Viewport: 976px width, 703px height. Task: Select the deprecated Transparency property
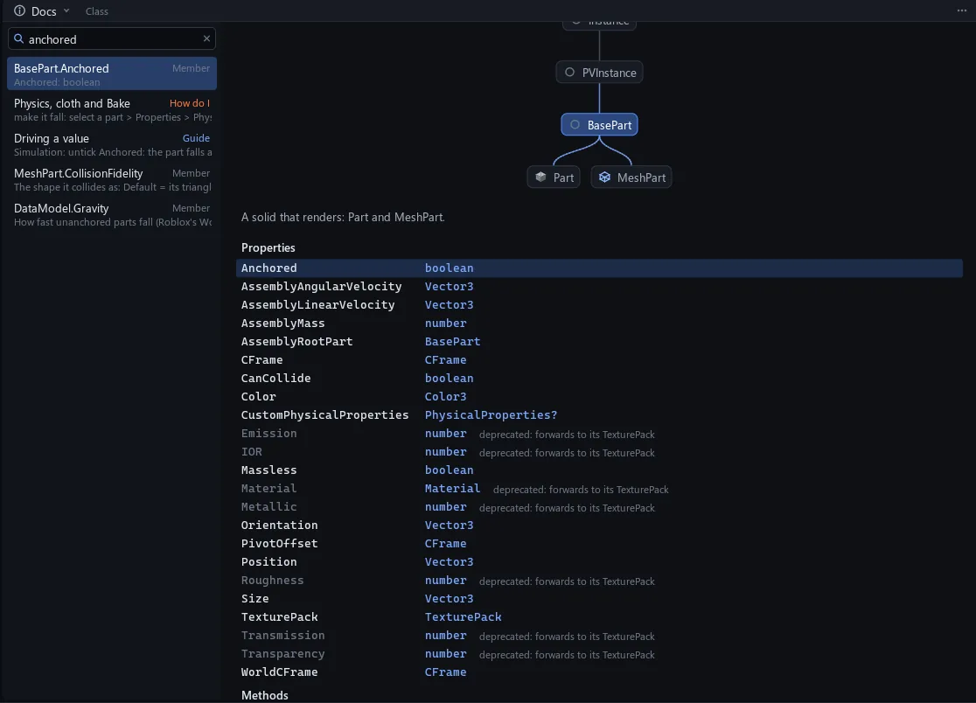(x=282, y=653)
